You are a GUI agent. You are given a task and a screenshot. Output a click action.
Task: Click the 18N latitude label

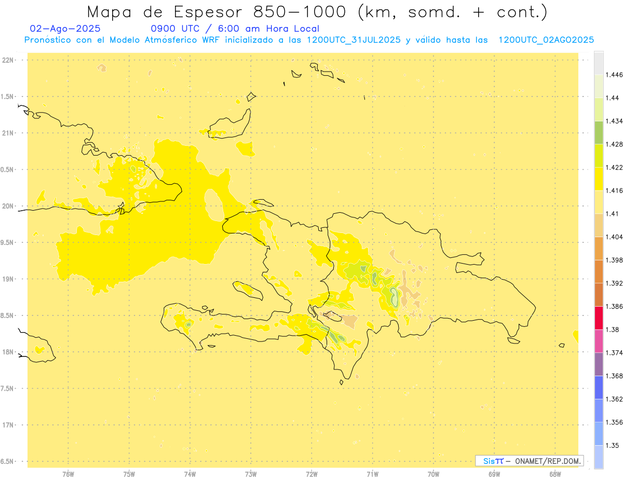tap(7, 352)
